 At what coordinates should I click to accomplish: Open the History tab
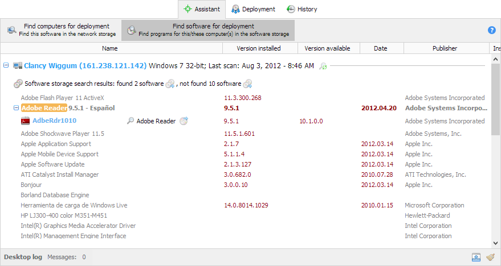click(x=302, y=9)
